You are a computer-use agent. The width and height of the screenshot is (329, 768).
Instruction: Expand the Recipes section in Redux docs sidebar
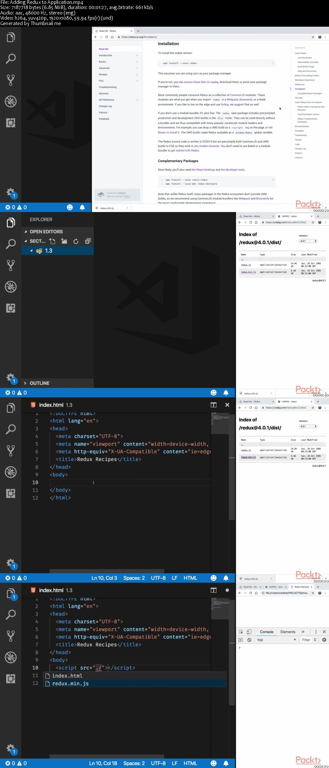click(x=137, y=74)
